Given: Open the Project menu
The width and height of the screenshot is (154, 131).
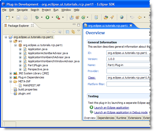Looking at the screenshot, I should 46,10.
